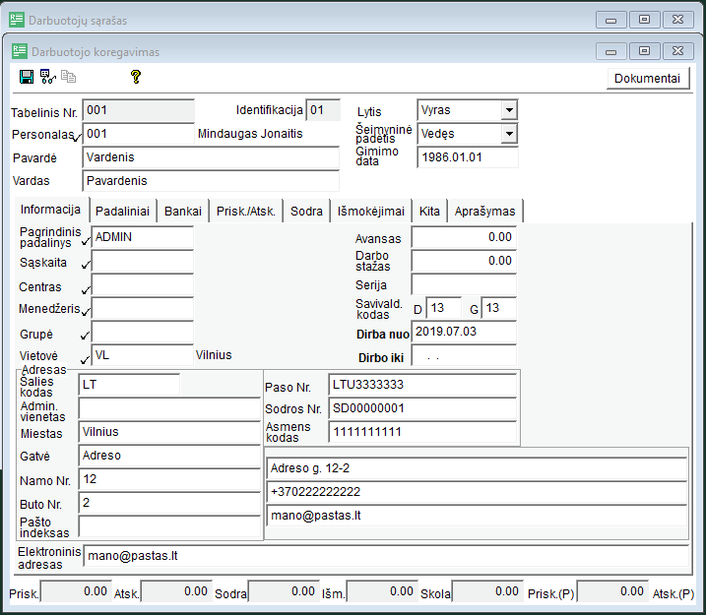Click the Darbuotojo koregavimas window title icon

20,51
